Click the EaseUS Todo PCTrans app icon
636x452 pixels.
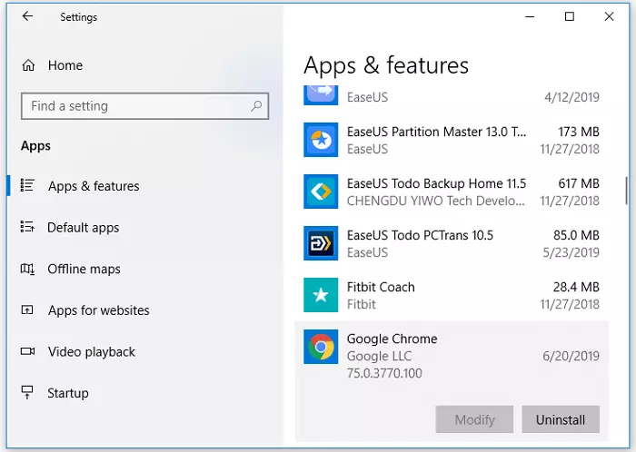tap(321, 243)
